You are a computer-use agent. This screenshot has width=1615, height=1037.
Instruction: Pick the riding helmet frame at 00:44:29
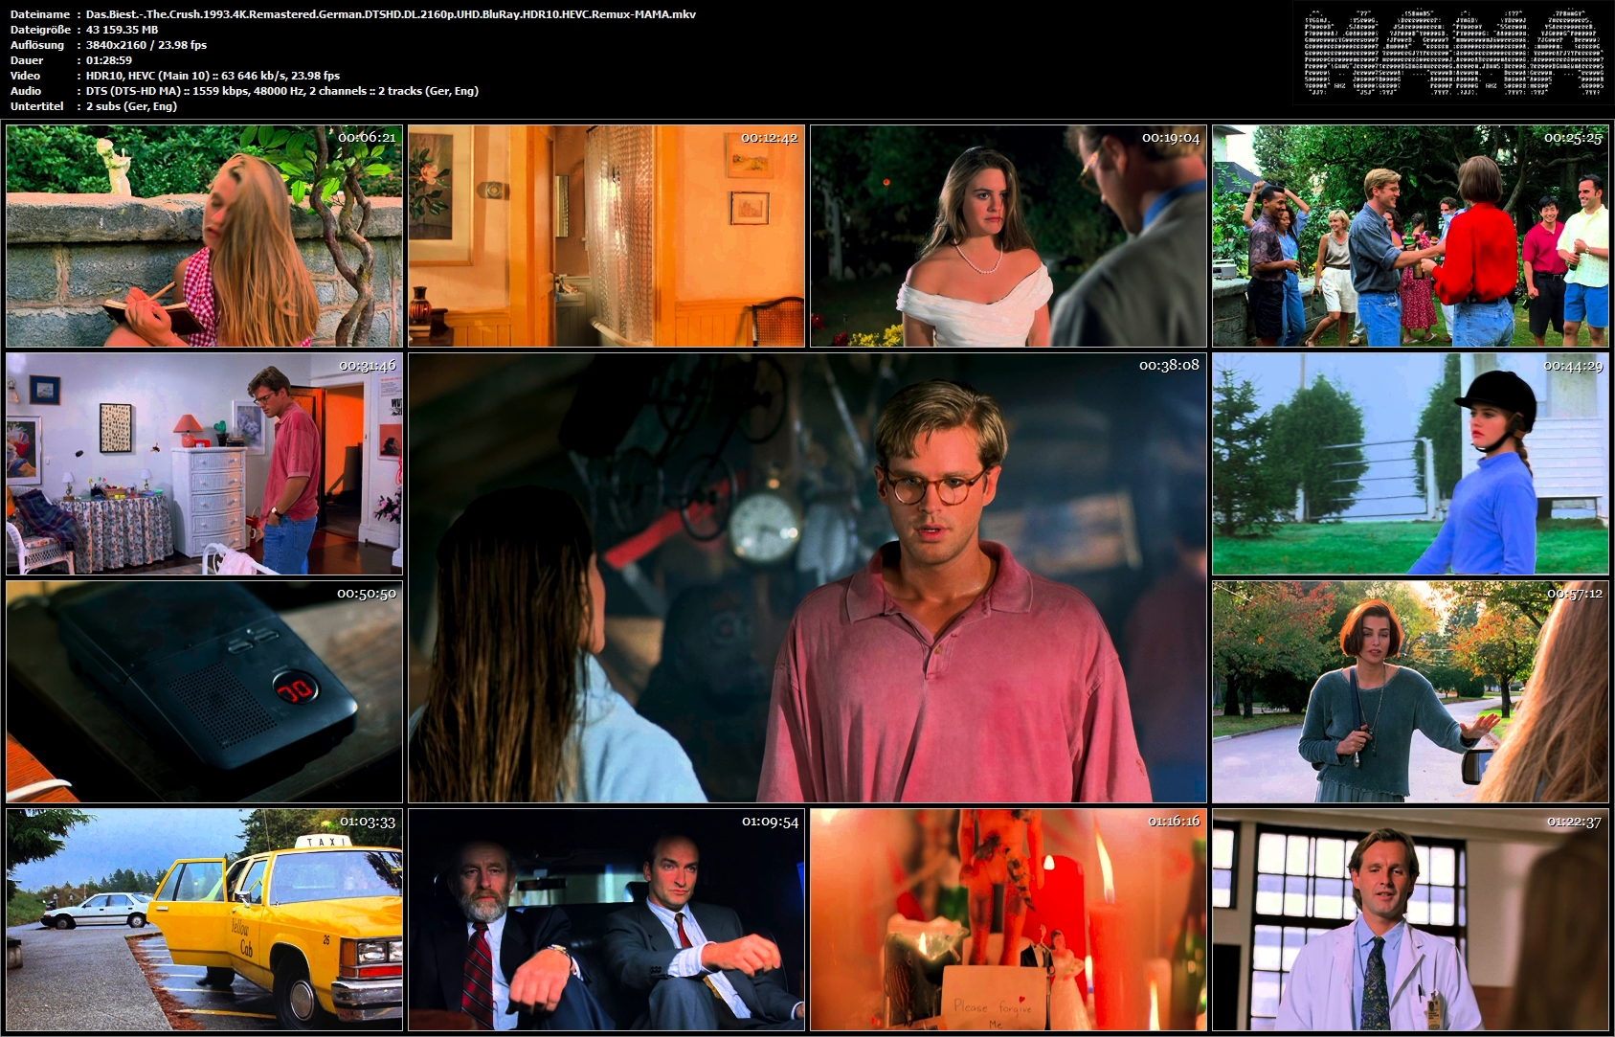[1410, 463]
